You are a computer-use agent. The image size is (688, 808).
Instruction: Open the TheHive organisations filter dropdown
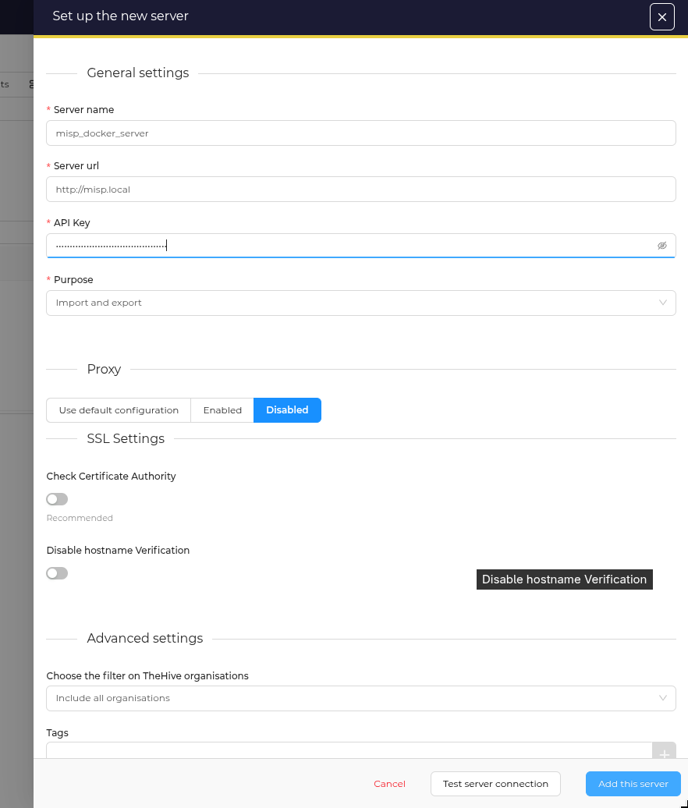click(360, 698)
